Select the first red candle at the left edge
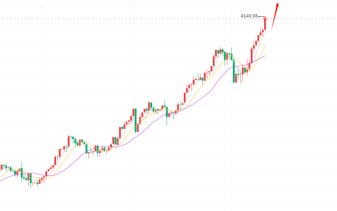 click(2, 167)
